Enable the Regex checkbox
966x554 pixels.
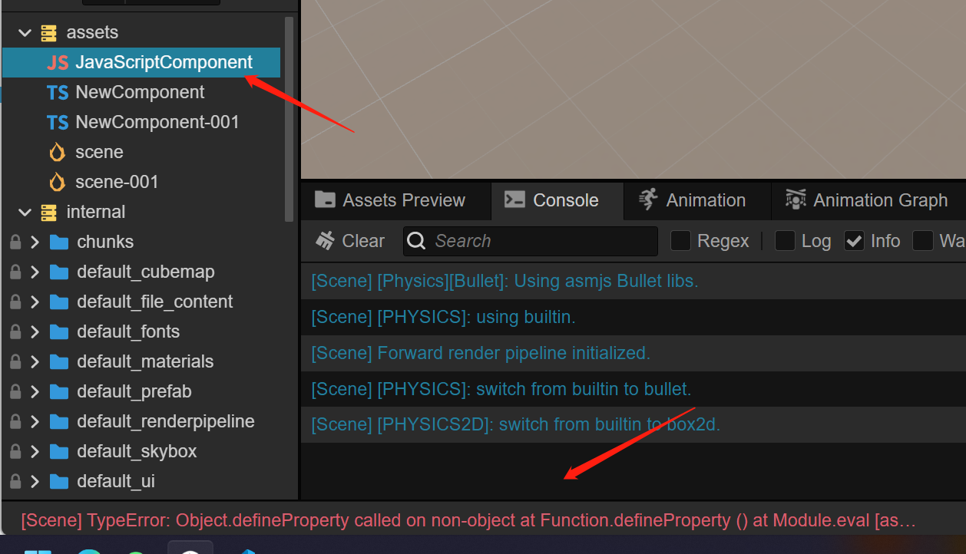[680, 241]
